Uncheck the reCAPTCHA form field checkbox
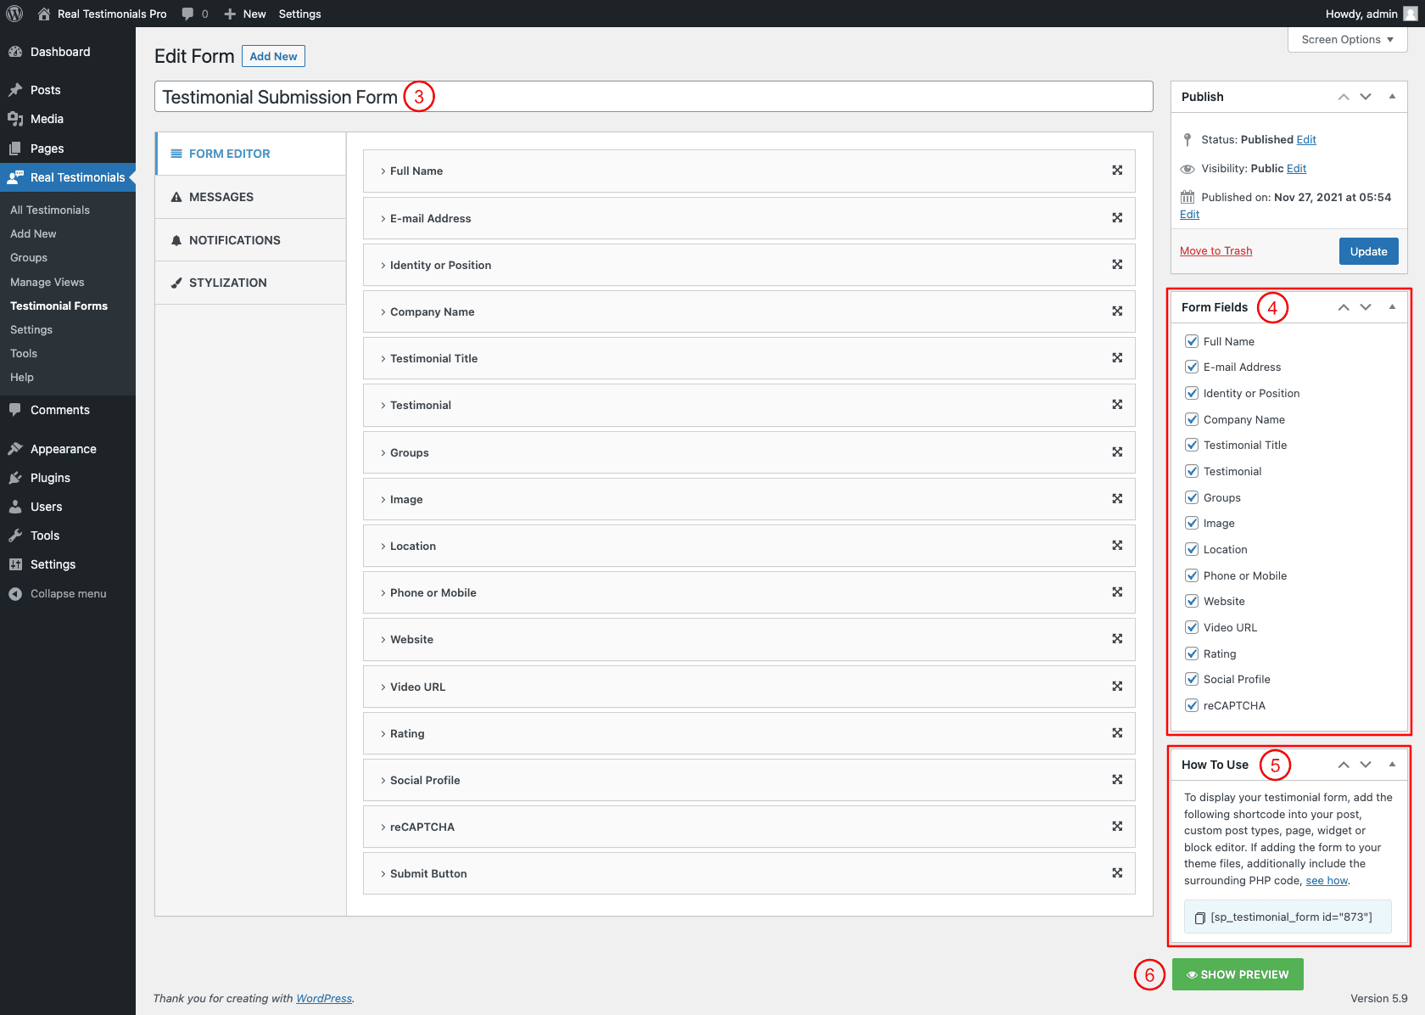The height and width of the screenshot is (1015, 1425). [1192, 705]
